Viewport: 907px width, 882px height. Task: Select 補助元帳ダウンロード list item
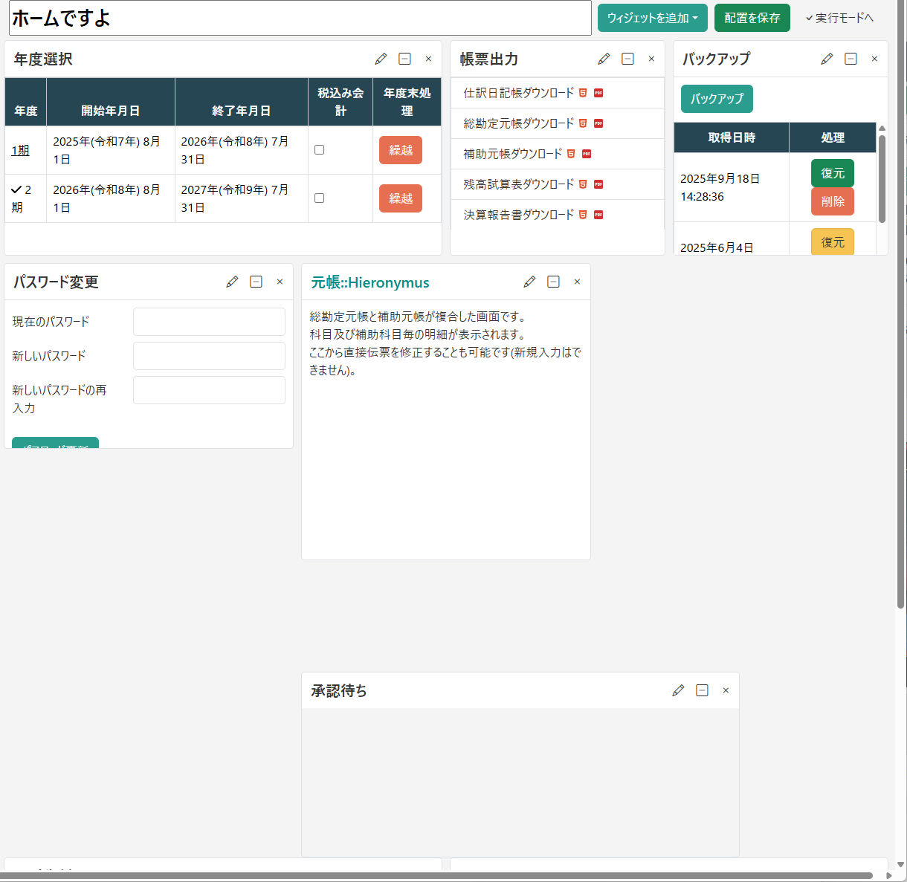(513, 154)
